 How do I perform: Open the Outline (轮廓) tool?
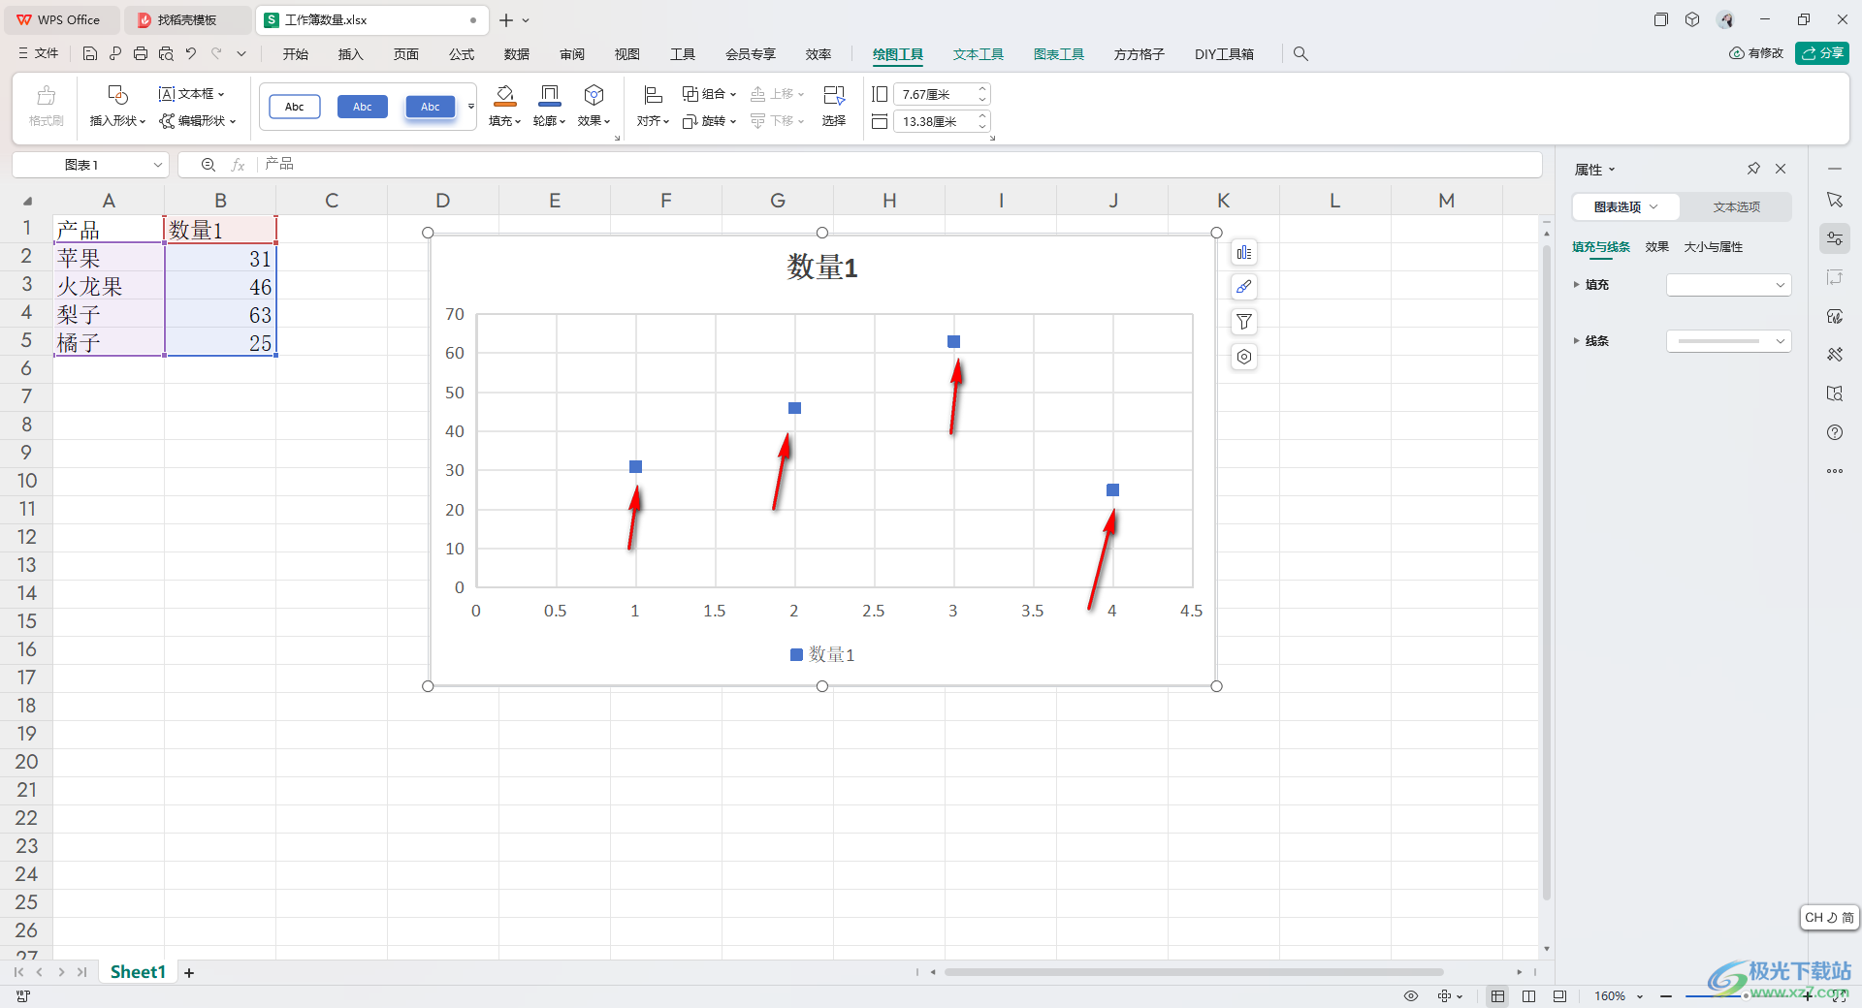click(x=549, y=95)
